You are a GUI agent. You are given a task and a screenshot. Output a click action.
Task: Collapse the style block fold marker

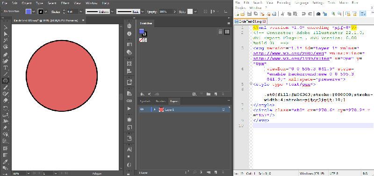click(x=251, y=84)
